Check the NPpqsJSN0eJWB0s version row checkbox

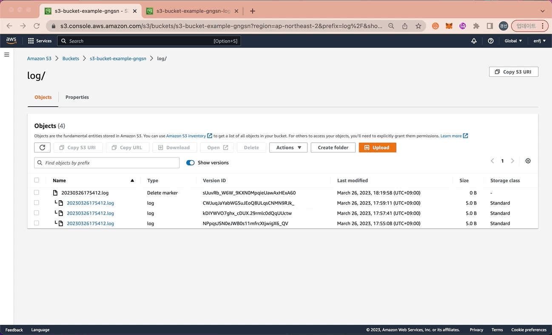(37, 223)
